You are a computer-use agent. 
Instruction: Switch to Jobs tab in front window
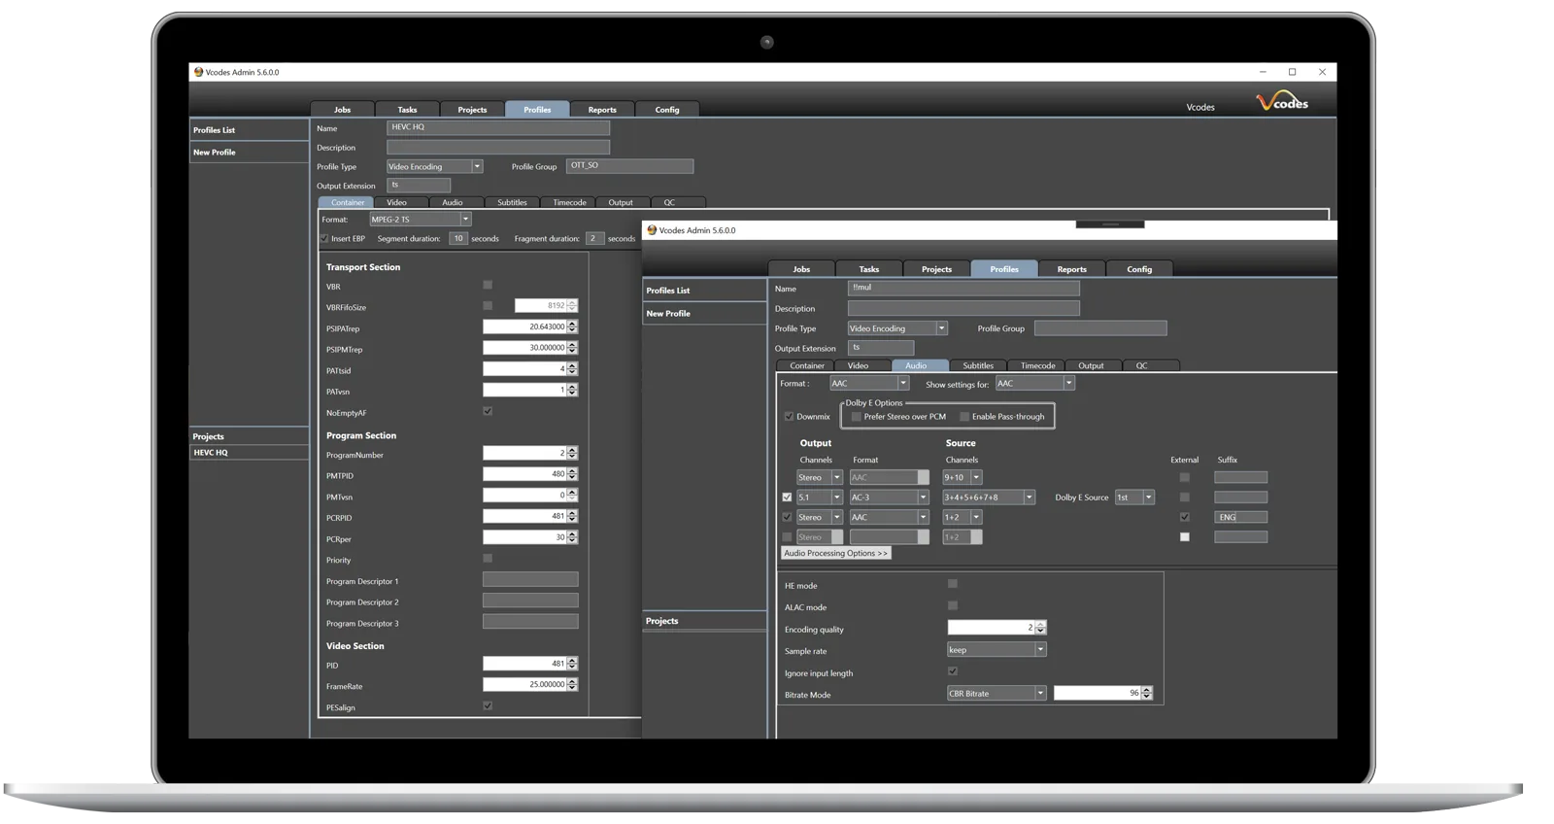801,269
